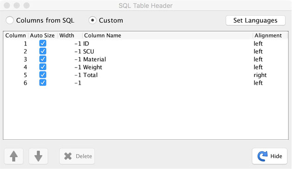
Task: Click the Delete button with X icon
Action: (x=77, y=156)
